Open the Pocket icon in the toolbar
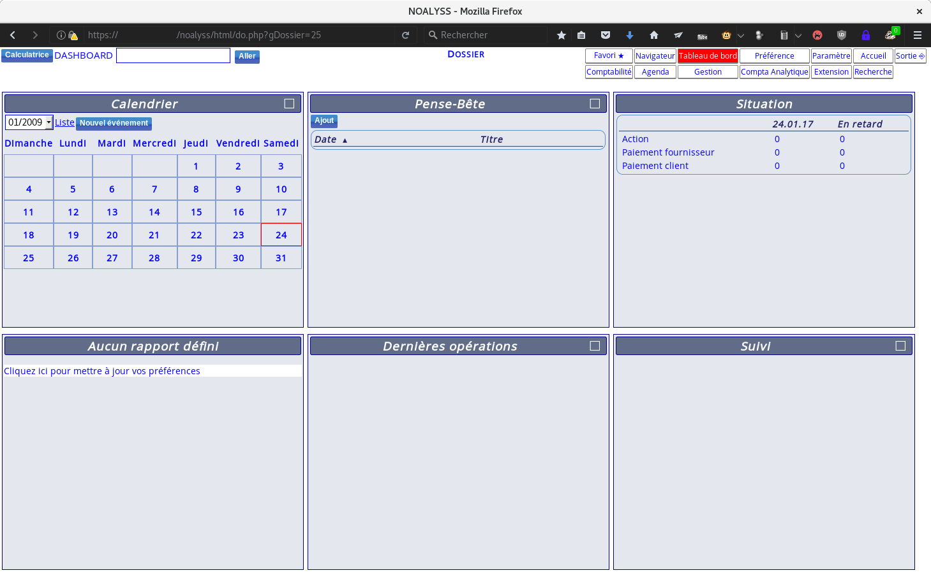Image resolution: width=931 pixels, height=582 pixels. click(606, 35)
